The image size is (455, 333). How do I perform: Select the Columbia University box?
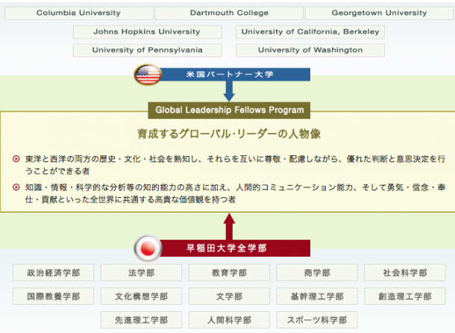[x=79, y=13]
